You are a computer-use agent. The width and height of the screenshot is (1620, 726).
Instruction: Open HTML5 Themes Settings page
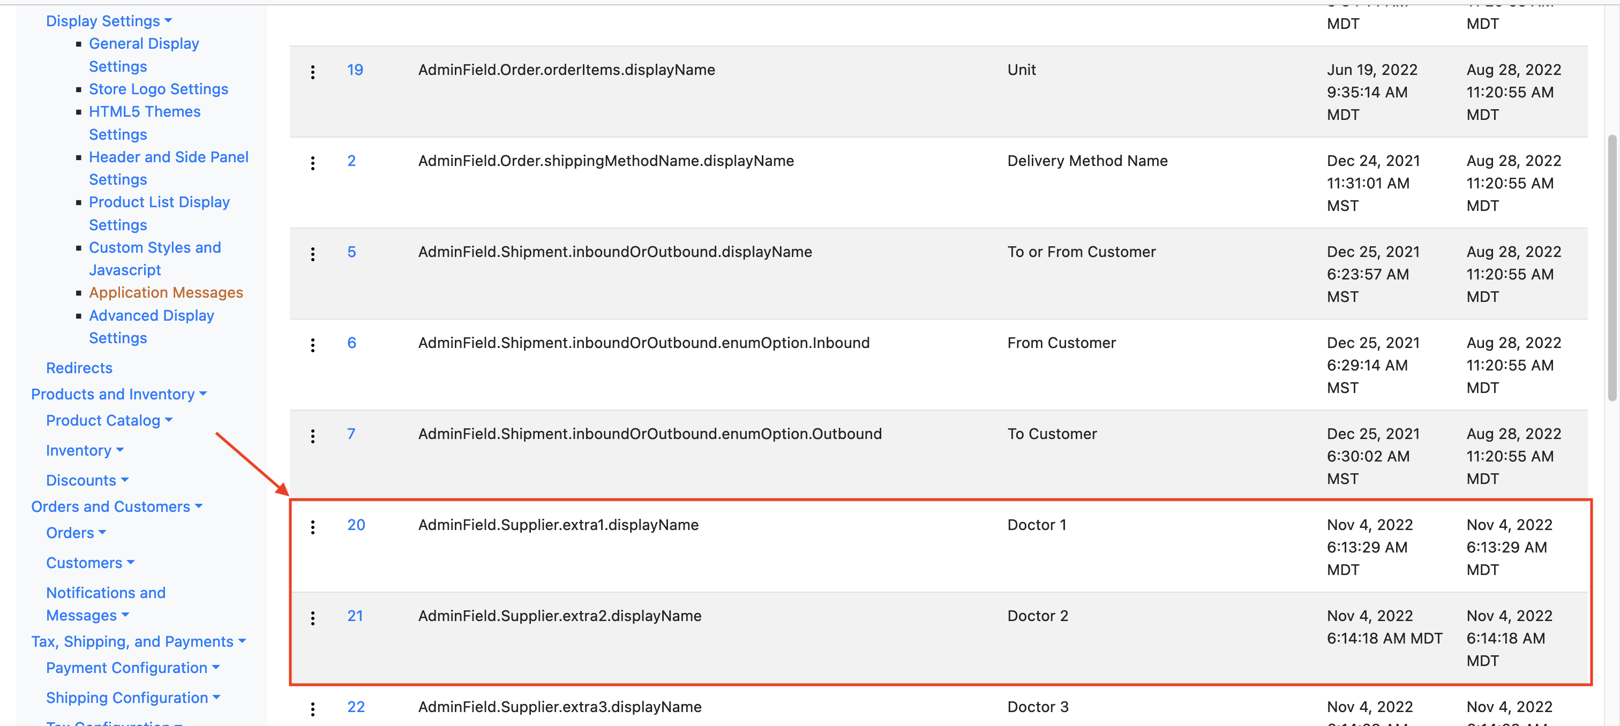click(x=145, y=123)
